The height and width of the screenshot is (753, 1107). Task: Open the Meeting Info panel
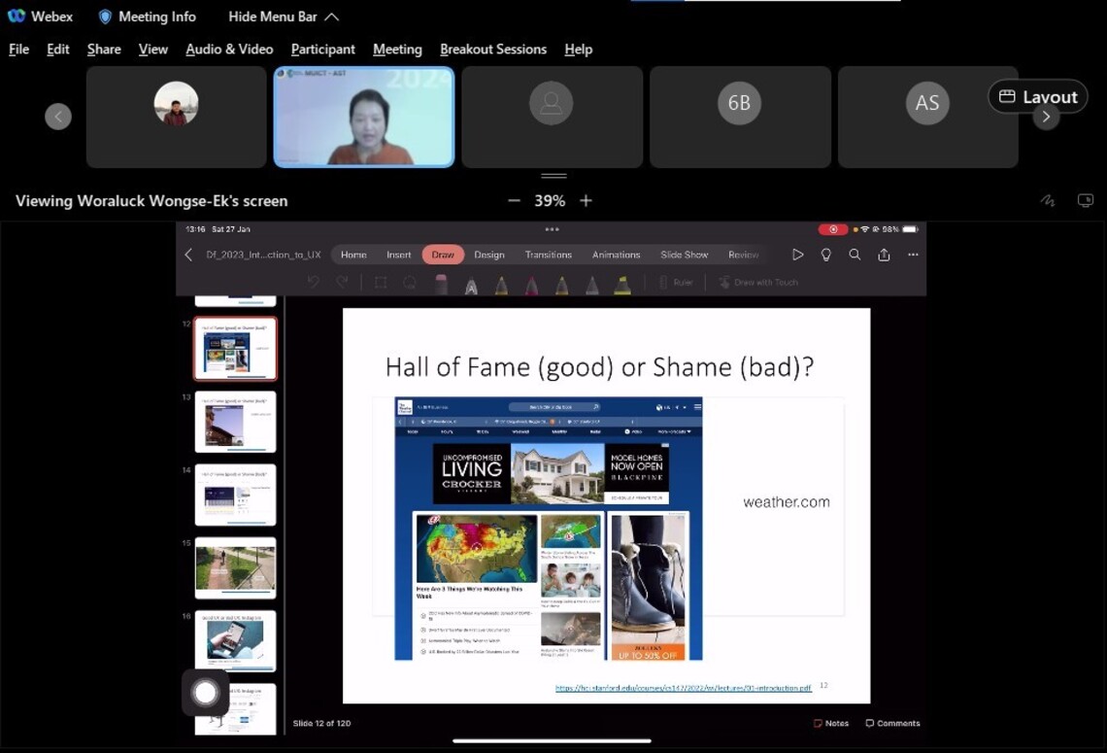[147, 17]
